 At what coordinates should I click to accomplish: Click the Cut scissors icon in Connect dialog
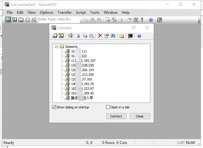click(x=78, y=36)
